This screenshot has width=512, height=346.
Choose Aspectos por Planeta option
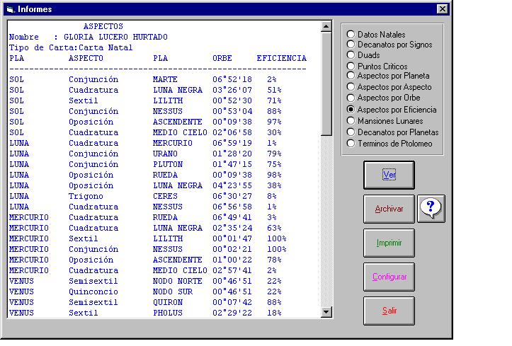[x=351, y=76]
